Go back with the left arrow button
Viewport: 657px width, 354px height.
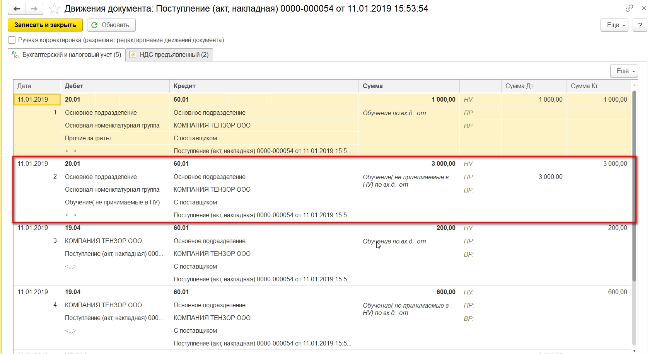pyautogui.click(x=17, y=9)
